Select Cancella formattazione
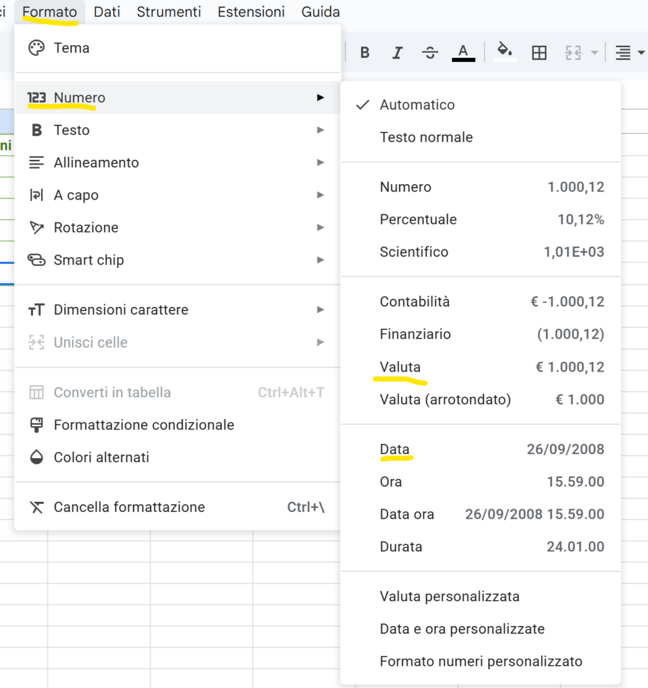Screen dimensions: 648x688 (x=129, y=507)
